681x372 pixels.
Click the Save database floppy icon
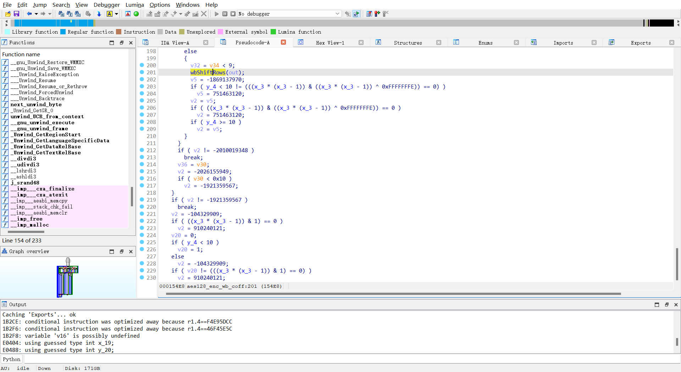(x=16, y=14)
